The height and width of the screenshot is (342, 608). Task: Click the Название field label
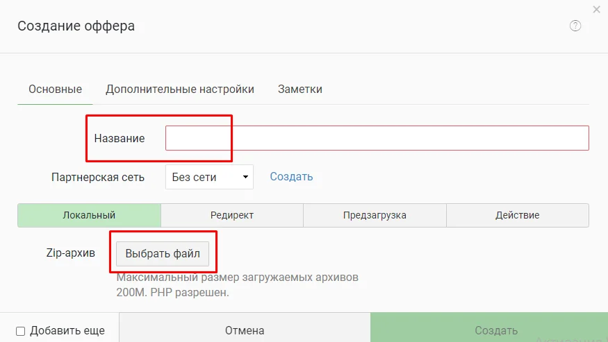(x=120, y=138)
